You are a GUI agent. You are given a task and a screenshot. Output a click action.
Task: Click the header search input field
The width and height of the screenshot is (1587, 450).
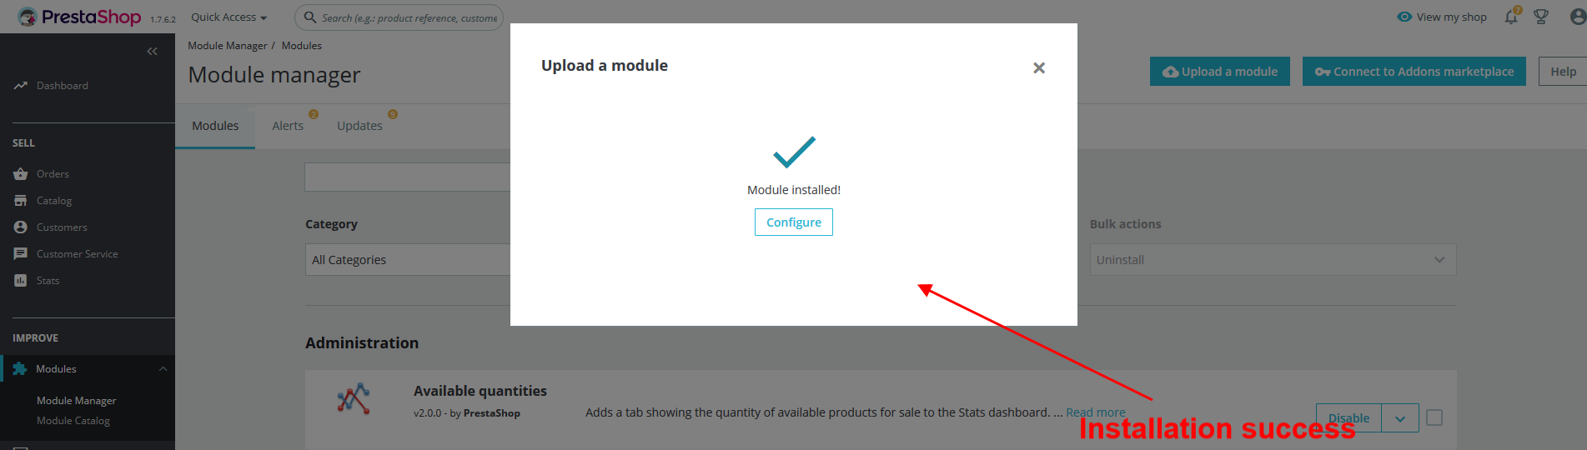[x=408, y=17]
